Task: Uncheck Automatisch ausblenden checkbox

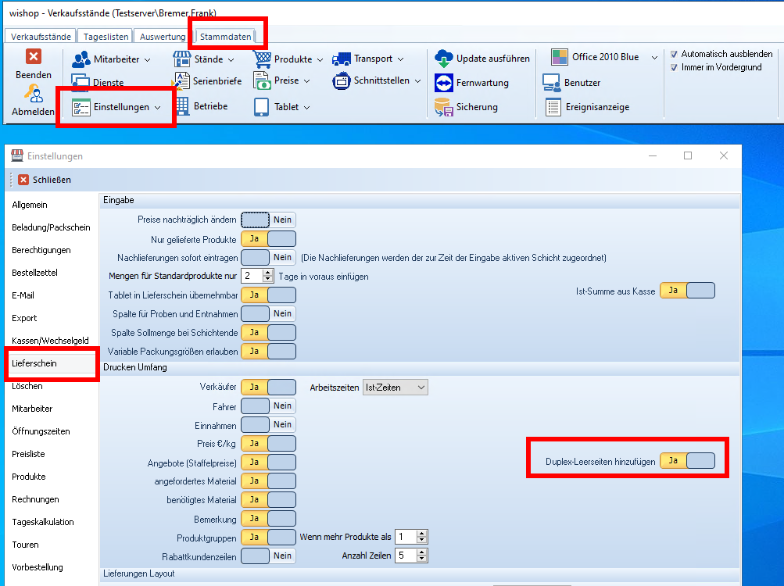Action: (675, 55)
